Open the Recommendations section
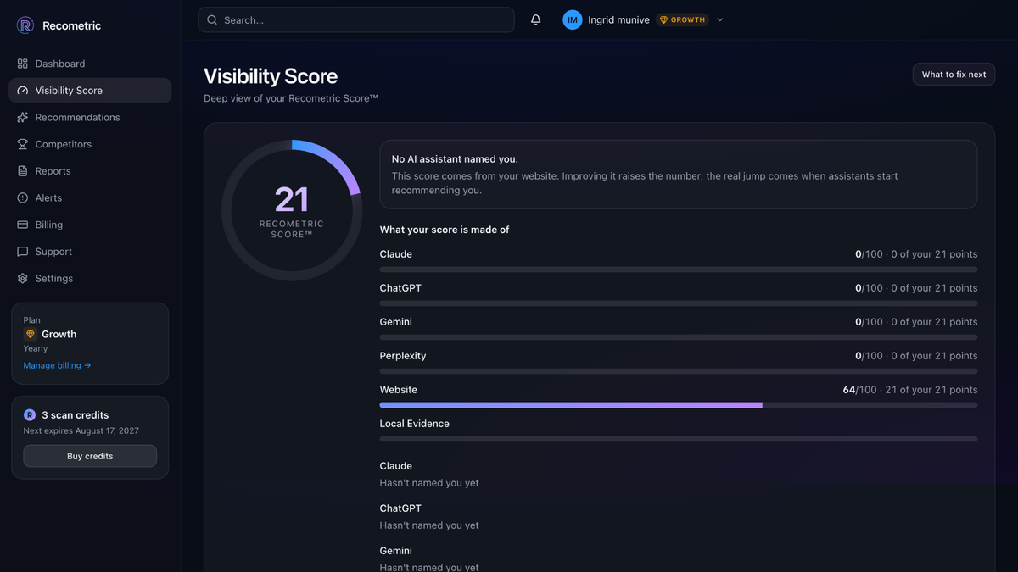This screenshot has width=1018, height=572. (x=90, y=118)
